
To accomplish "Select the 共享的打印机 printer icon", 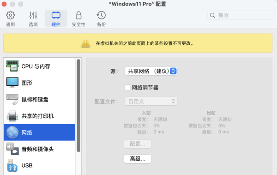I will click(12, 116).
